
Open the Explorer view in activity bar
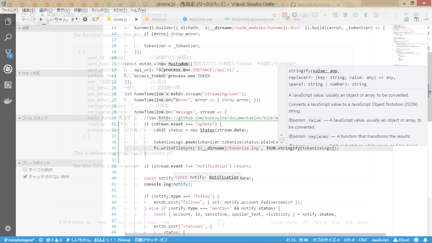tap(7, 22)
